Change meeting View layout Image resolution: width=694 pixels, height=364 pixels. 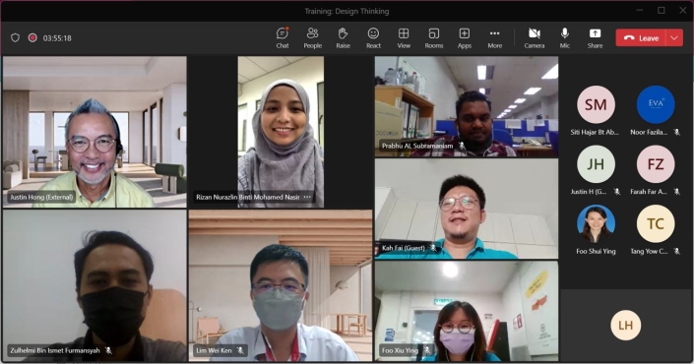pos(404,38)
